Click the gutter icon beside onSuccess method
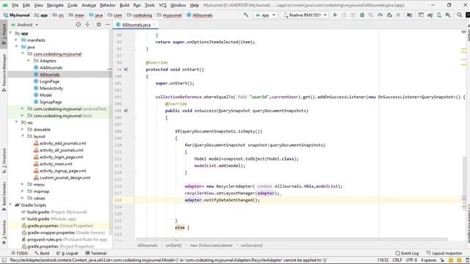 (x=126, y=111)
